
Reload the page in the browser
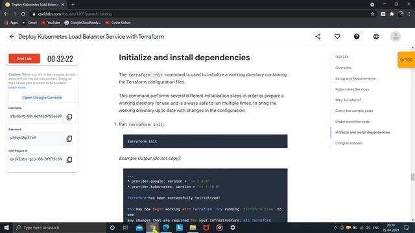pos(23,14)
